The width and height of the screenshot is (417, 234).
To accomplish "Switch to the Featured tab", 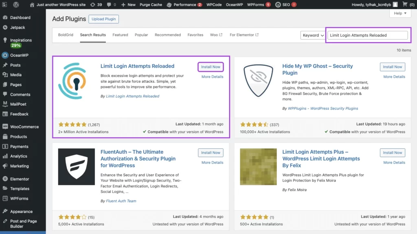I will [x=120, y=35].
